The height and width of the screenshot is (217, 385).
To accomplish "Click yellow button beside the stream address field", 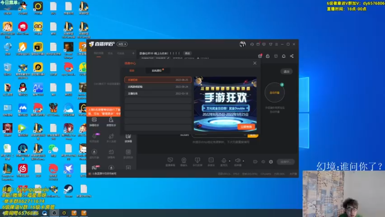I will click(x=253, y=135).
